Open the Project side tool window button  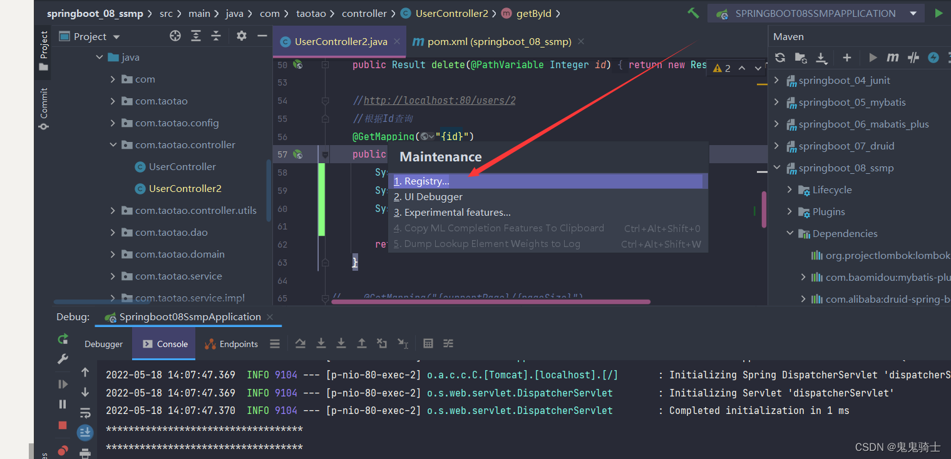43,51
